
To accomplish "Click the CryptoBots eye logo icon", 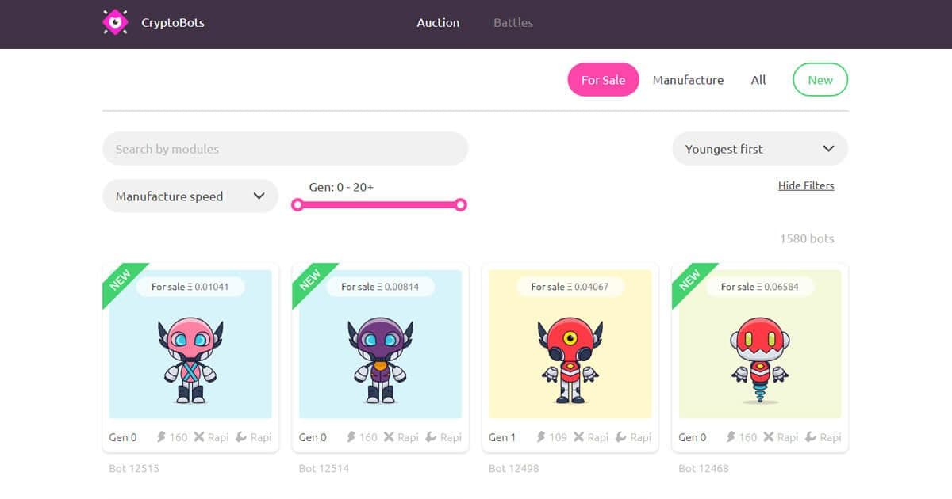I will [x=116, y=22].
